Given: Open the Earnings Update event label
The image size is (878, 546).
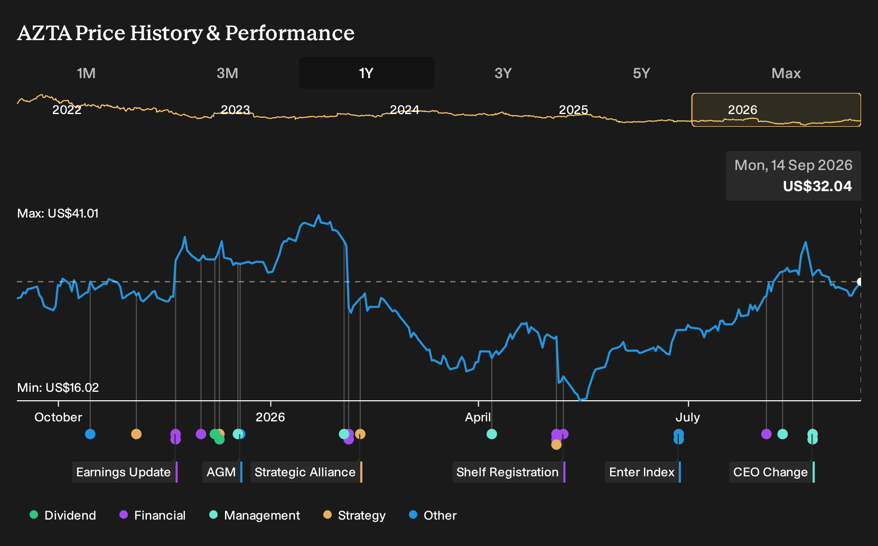Looking at the screenshot, I should coord(125,472).
